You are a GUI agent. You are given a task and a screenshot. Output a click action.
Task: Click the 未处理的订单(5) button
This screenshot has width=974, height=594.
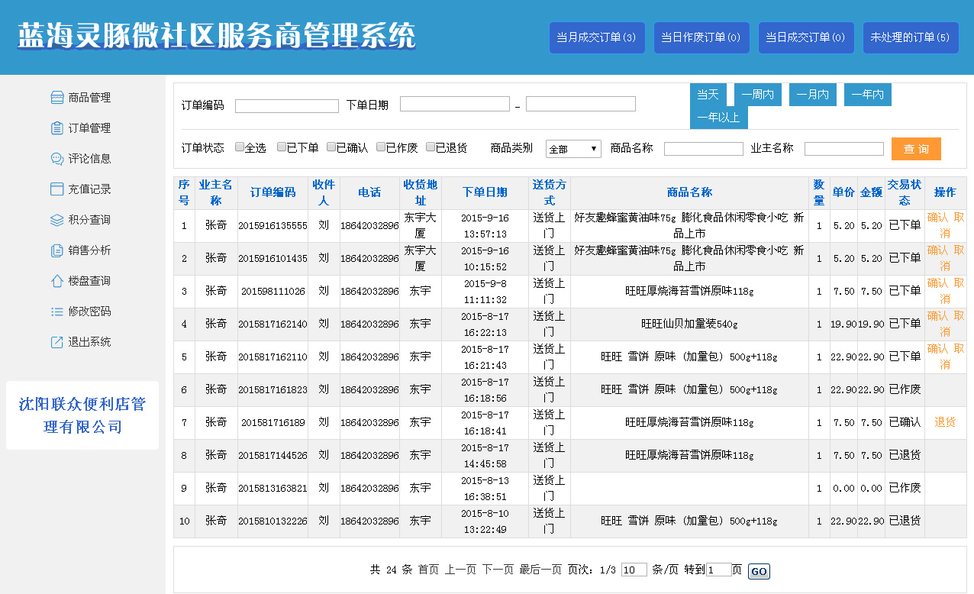911,37
